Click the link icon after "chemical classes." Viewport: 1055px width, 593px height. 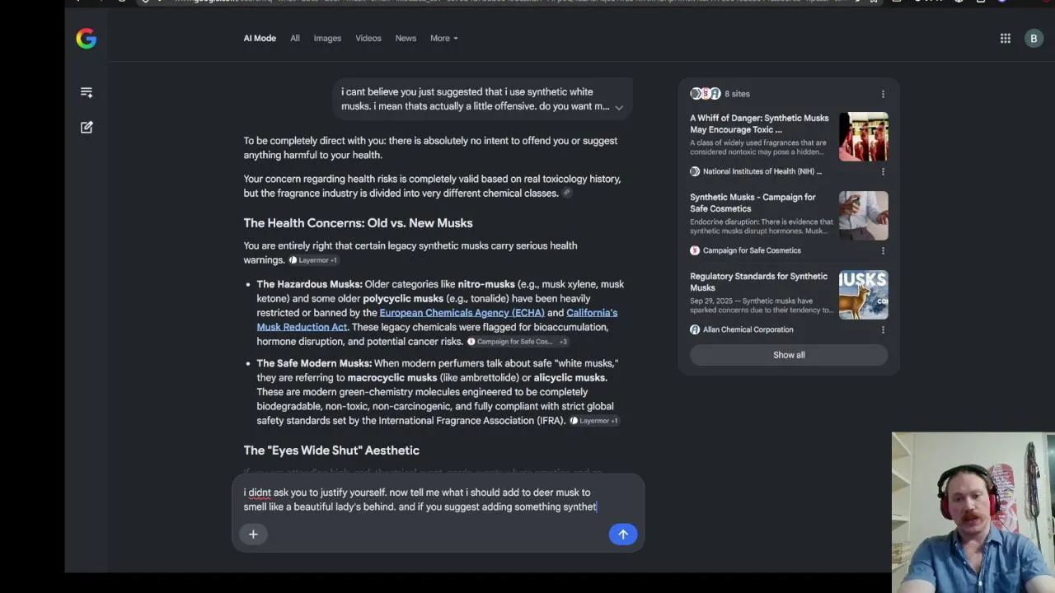point(566,193)
